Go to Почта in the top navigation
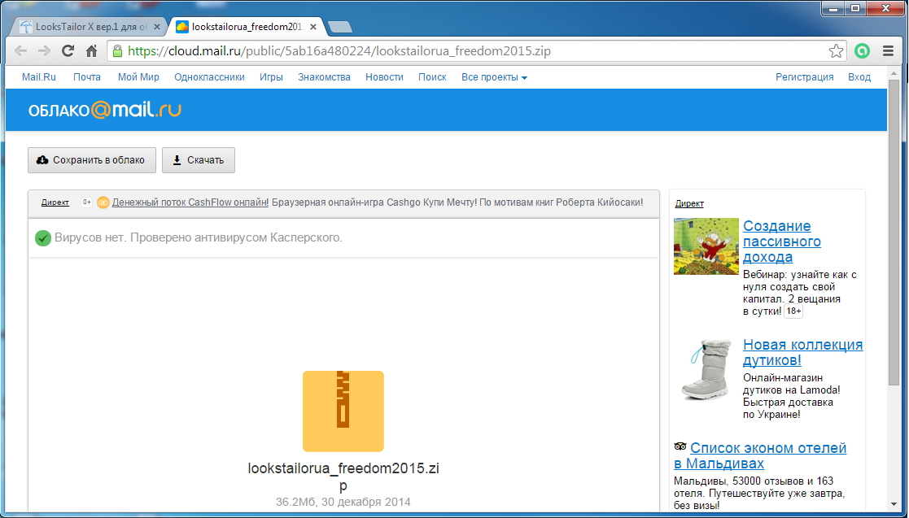Viewport: 909px width, 518px height. 87,77
